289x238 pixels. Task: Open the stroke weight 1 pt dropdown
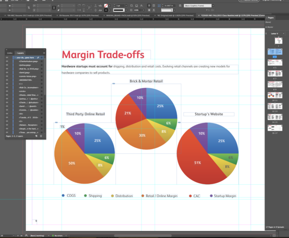click(x=126, y=6)
